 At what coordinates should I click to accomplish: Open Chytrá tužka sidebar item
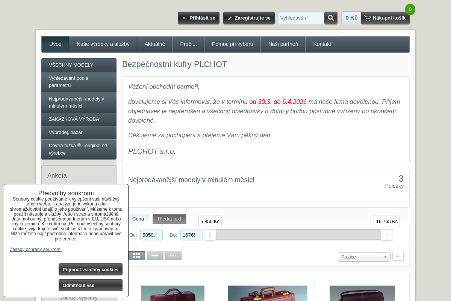(x=79, y=149)
